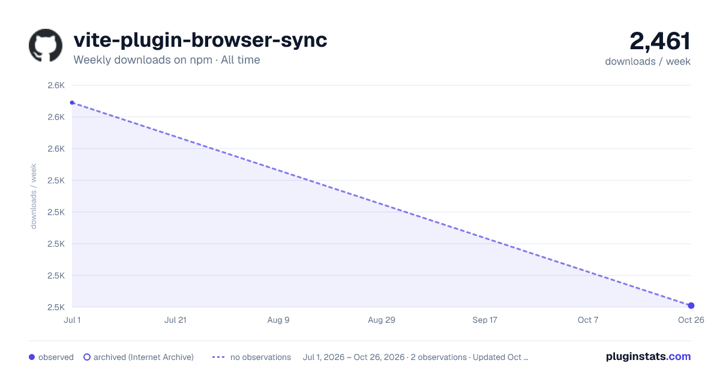Click "downloads / week" under the 2,461 figure
The image size is (720, 378).
(x=648, y=61)
